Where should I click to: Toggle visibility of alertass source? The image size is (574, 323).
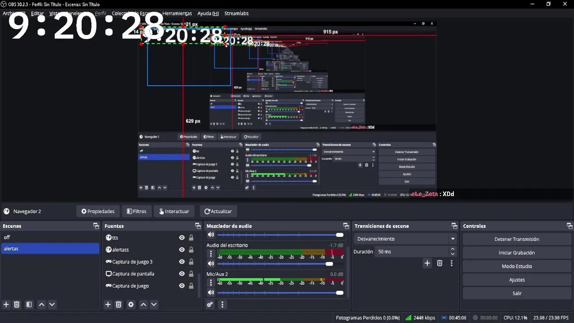coord(182,250)
